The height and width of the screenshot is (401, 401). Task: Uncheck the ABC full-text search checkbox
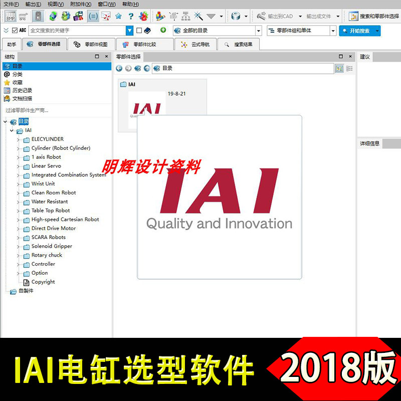15,31
